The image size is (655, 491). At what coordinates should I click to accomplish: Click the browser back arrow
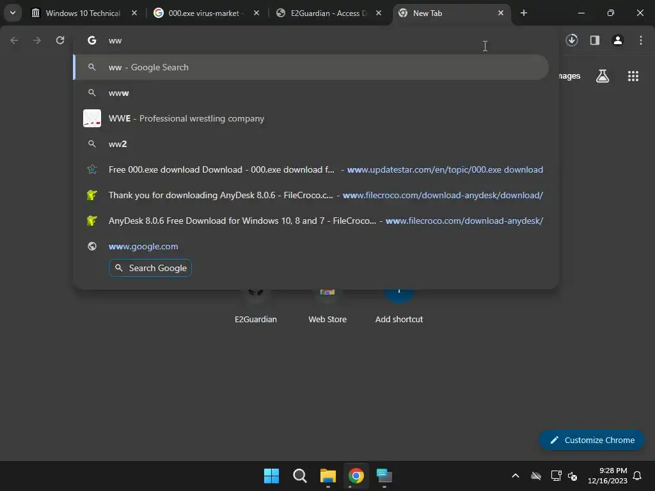pyautogui.click(x=14, y=40)
